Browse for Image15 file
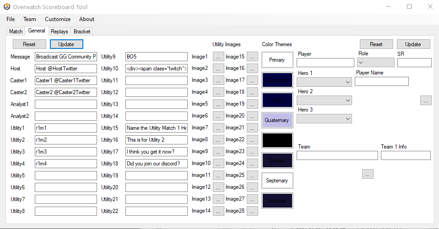 coord(252,57)
